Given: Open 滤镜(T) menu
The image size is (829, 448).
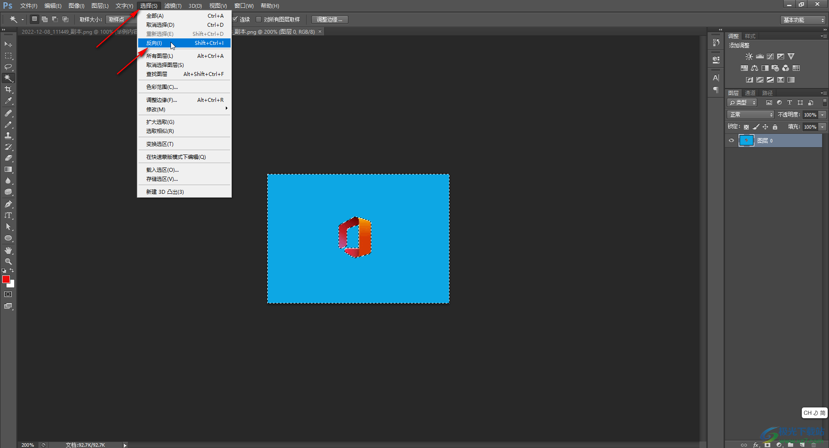Looking at the screenshot, I should 173,6.
